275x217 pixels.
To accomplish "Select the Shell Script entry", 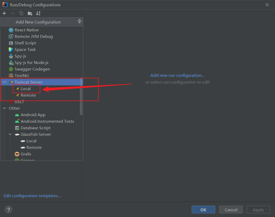I will pyautogui.click(x=25, y=43).
